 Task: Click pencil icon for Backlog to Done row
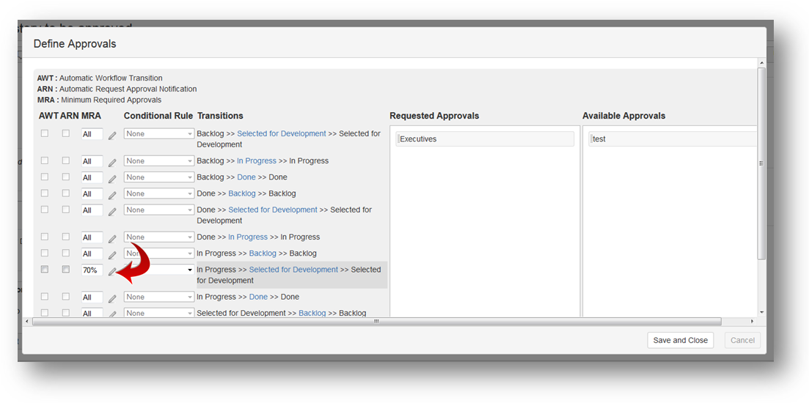112,178
